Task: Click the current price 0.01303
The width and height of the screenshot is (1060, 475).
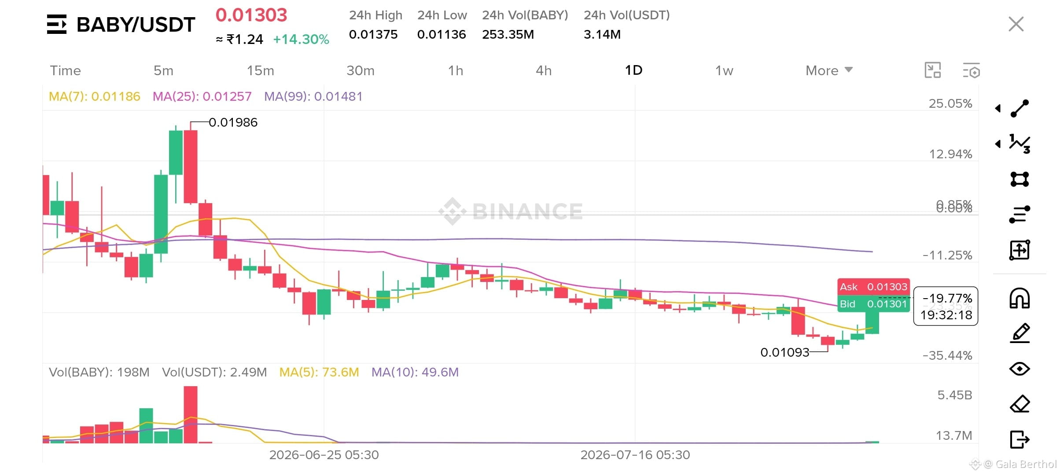Action: click(251, 15)
